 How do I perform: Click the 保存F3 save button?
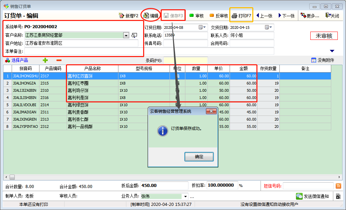173,16
